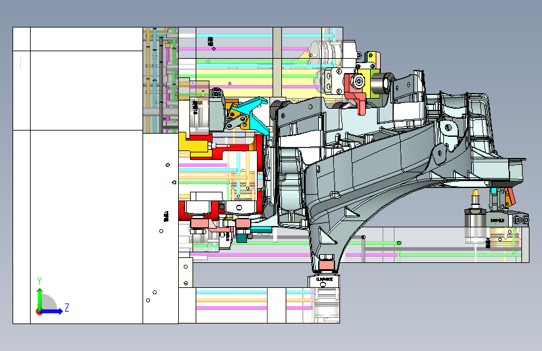
Task: Click the red origin point of axis triad
Action: [39, 312]
